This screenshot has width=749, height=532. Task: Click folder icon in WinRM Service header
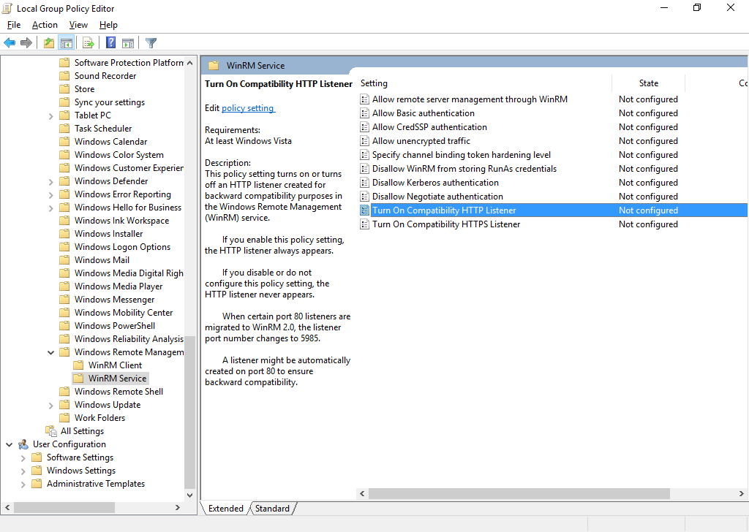[x=214, y=65]
